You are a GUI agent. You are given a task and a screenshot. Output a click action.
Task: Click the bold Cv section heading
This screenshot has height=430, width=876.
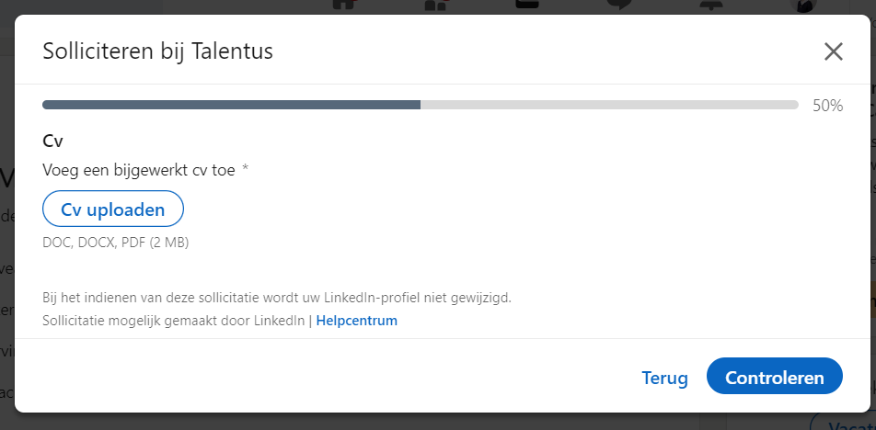52,141
